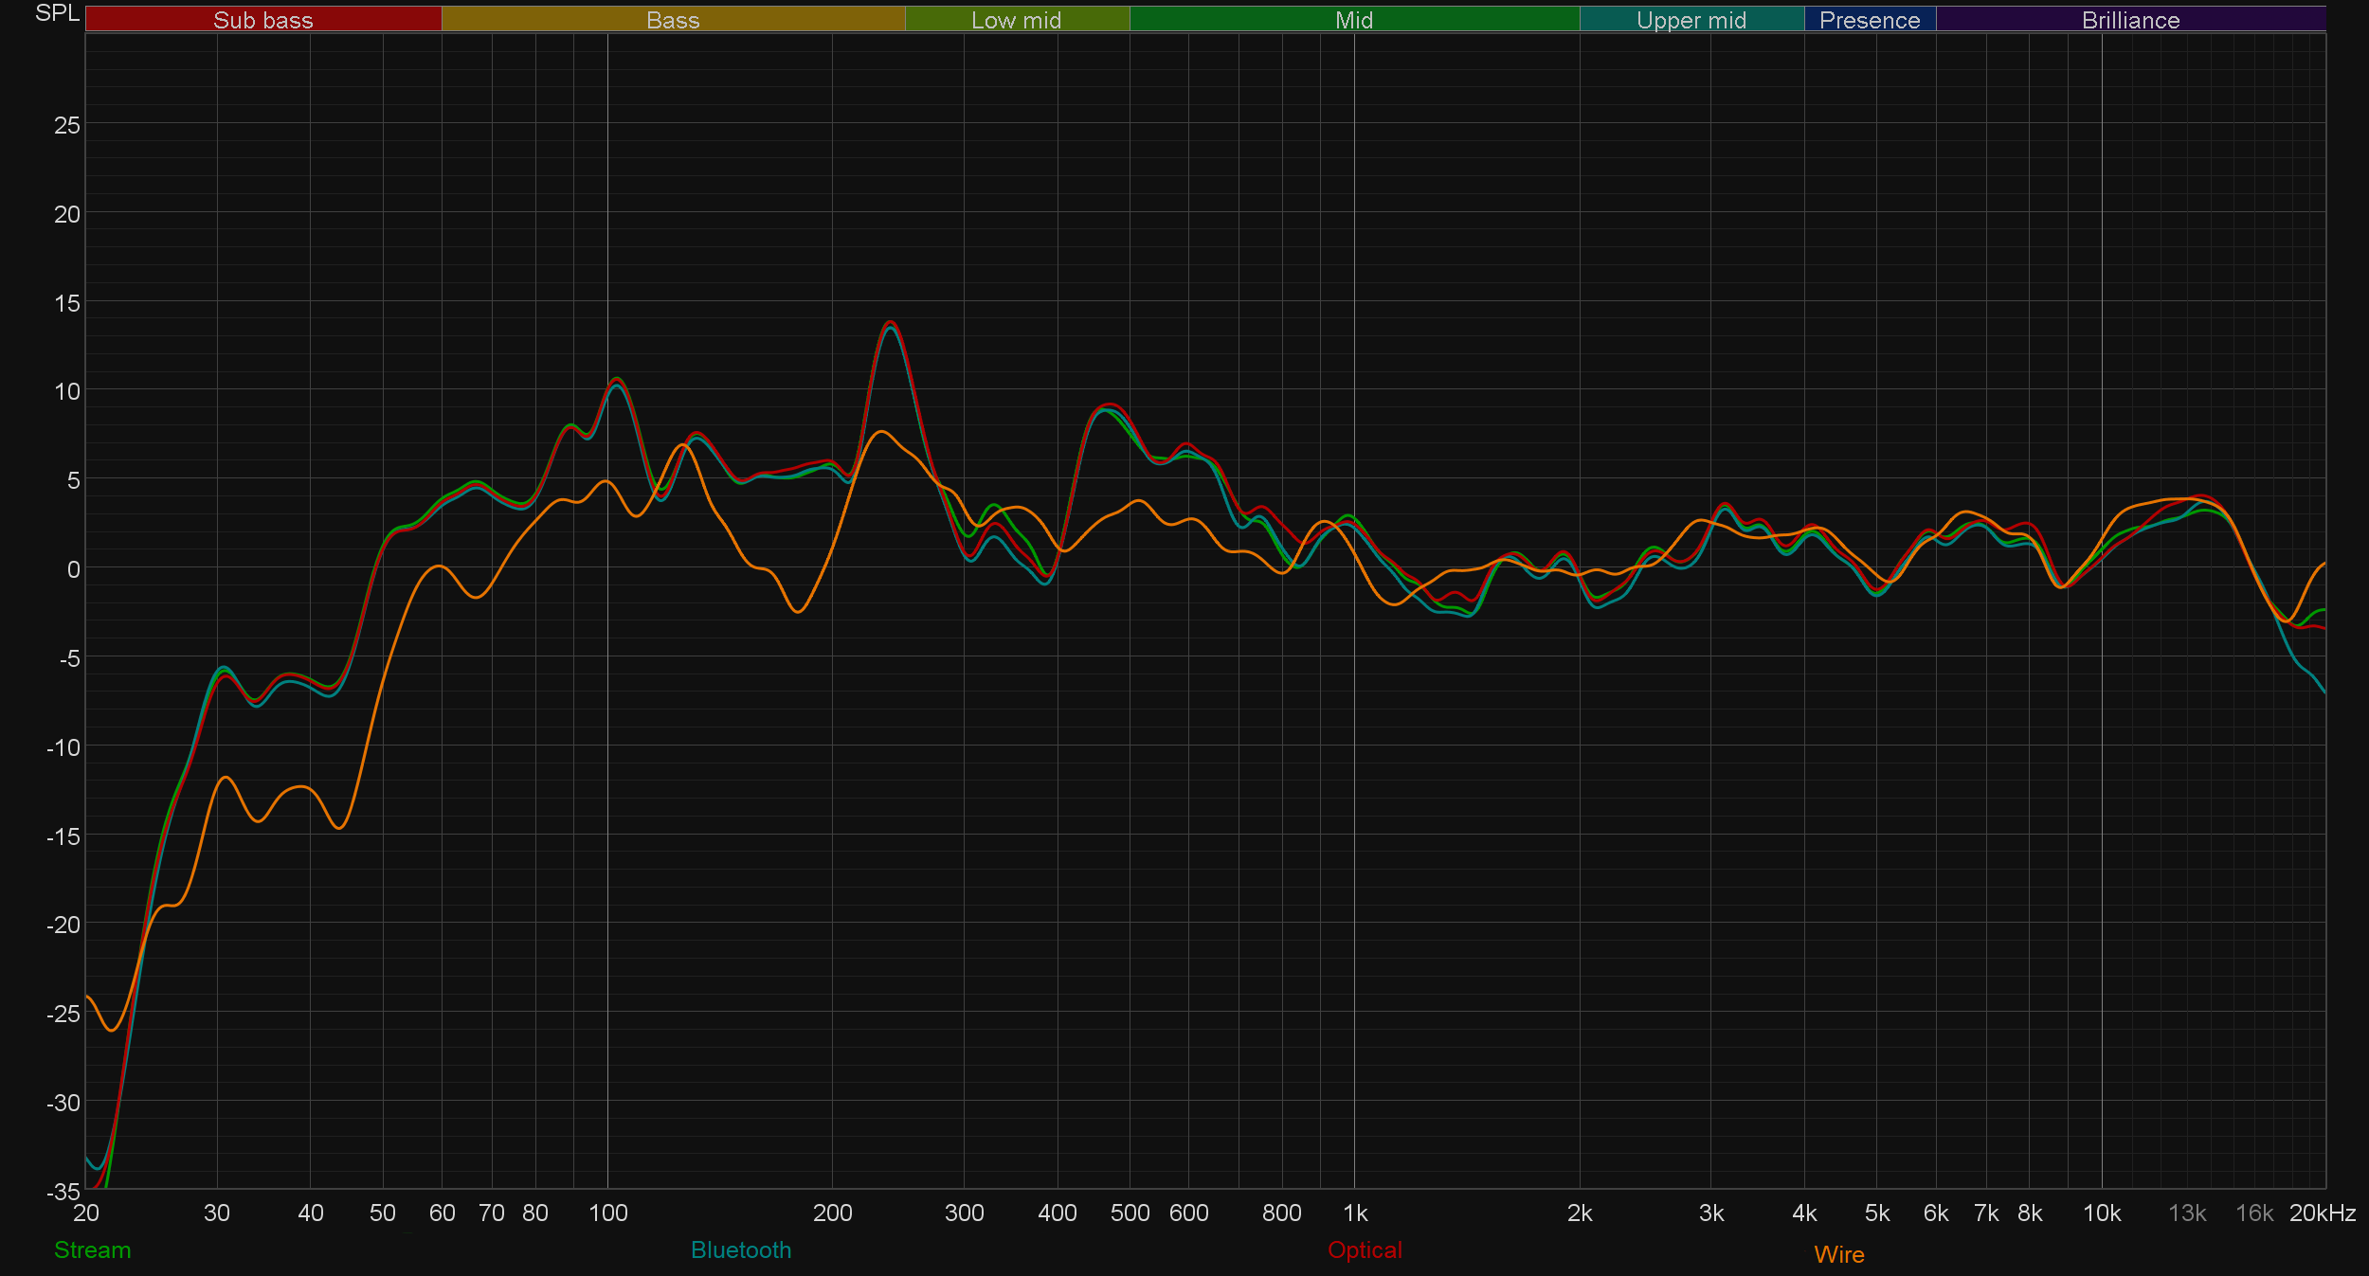Viewport: 2369px width, 1276px height.
Task: Click the 25 dB level label
Action: (67, 125)
